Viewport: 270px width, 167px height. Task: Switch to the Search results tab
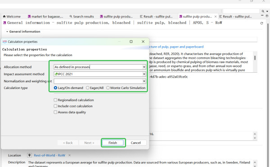click(x=81, y=17)
